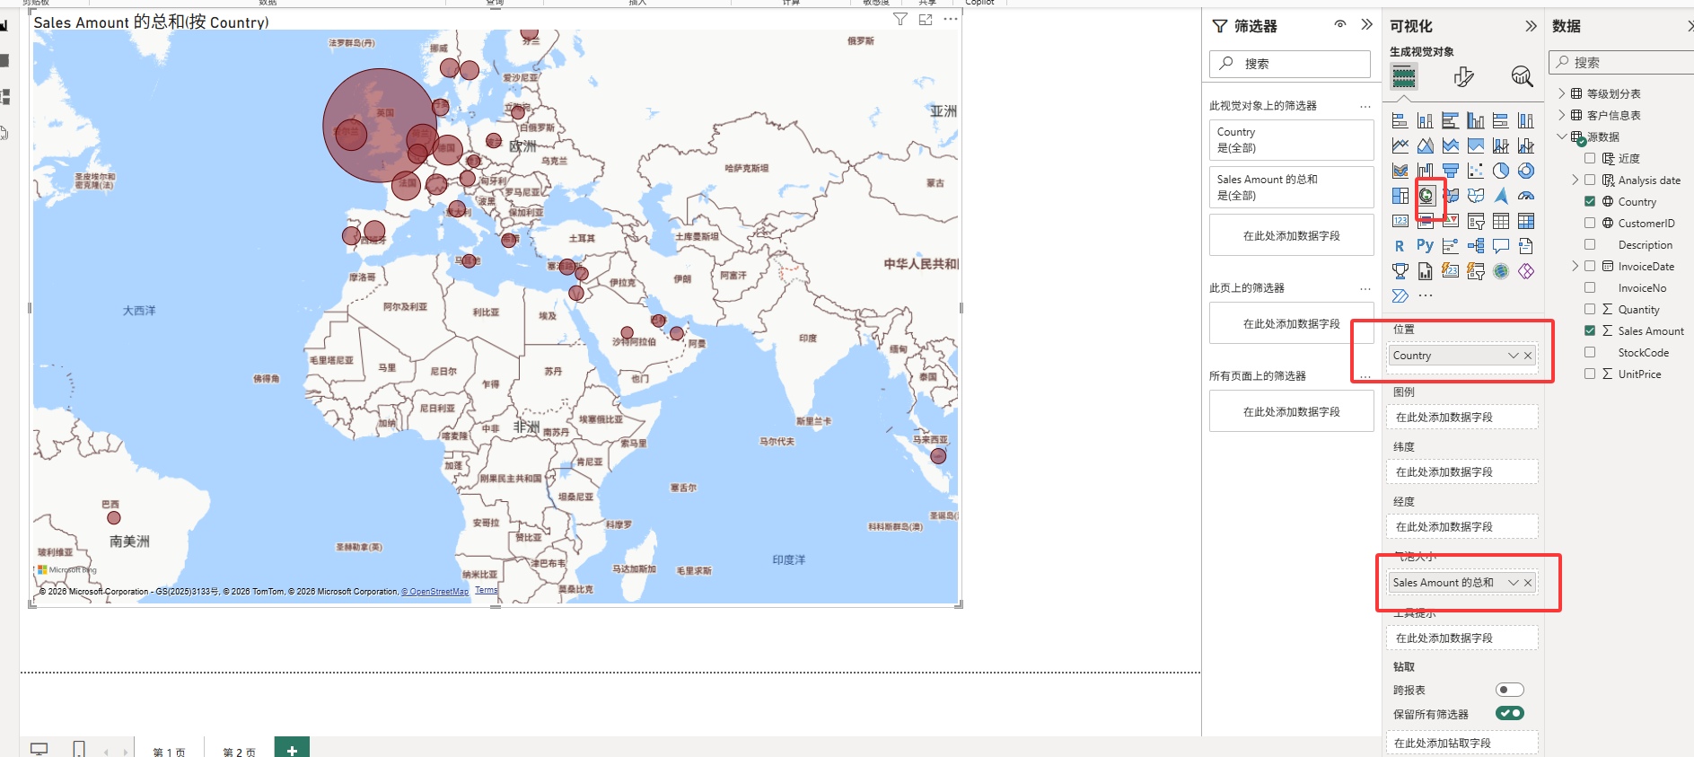Image resolution: width=1694 pixels, height=757 pixels.
Task: Open the Country field dropdown in 位置 well
Action: point(1513,356)
